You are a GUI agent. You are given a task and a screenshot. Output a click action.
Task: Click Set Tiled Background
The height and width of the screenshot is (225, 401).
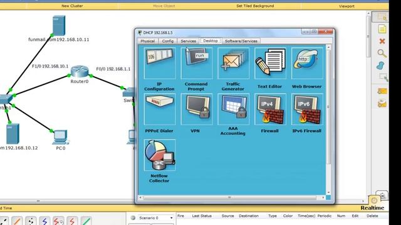(255, 6)
